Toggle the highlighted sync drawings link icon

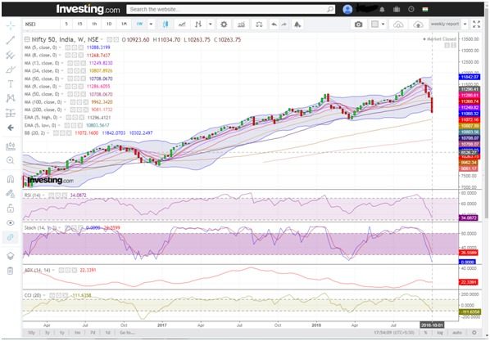11,237
